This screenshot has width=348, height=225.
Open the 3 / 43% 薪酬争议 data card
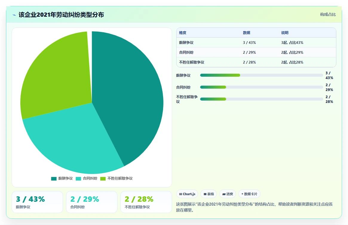pyautogui.click(x=37, y=202)
